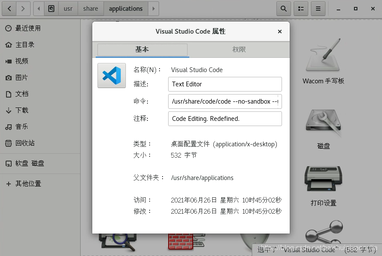Click the recent clock icon in sidebar
This screenshot has height=256, width=382.
(9, 28)
